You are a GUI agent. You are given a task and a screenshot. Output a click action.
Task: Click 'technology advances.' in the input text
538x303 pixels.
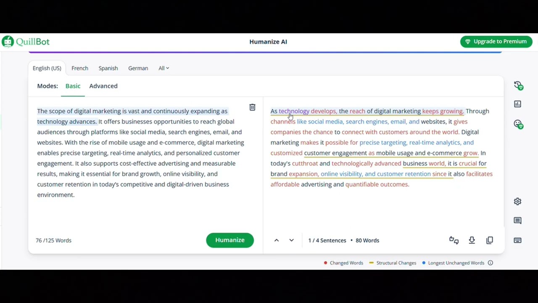point(67,122)
